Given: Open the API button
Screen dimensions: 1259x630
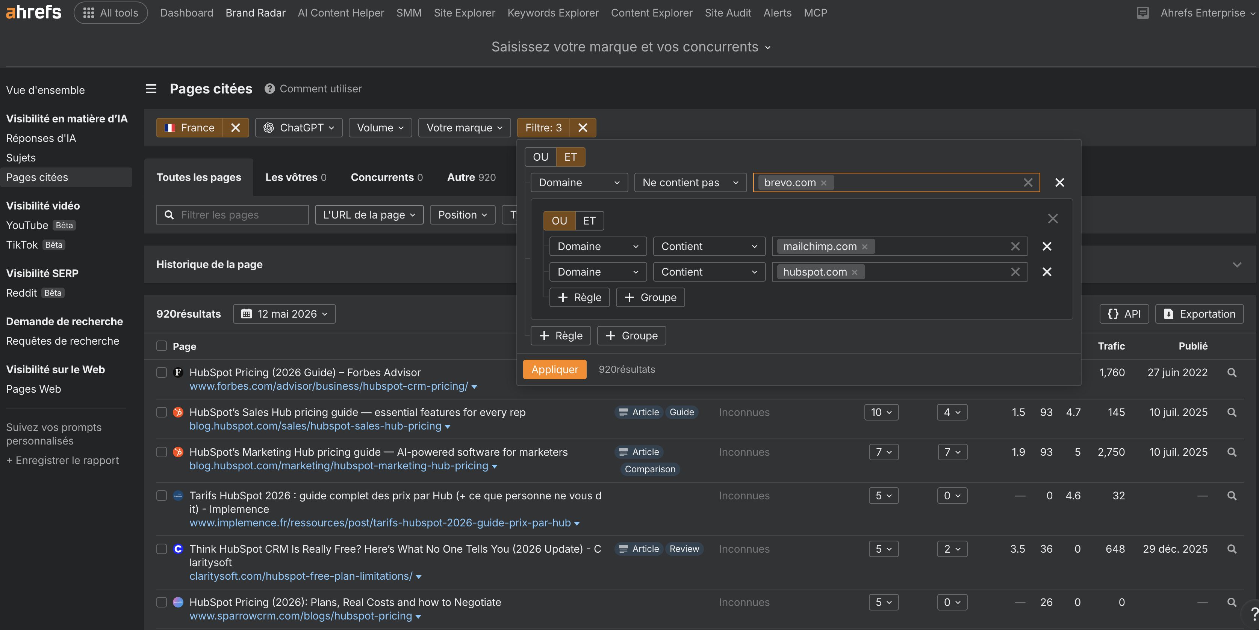Looking at the screenshot, I should pos(1124,314).
